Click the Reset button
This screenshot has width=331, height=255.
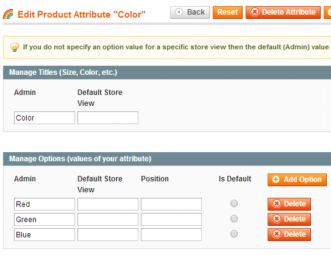tap(227, 12)
